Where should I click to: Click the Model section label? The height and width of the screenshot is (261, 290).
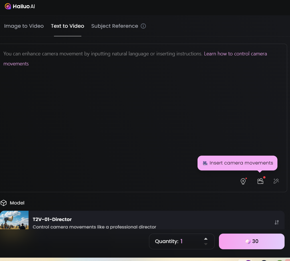coord(17,203)
